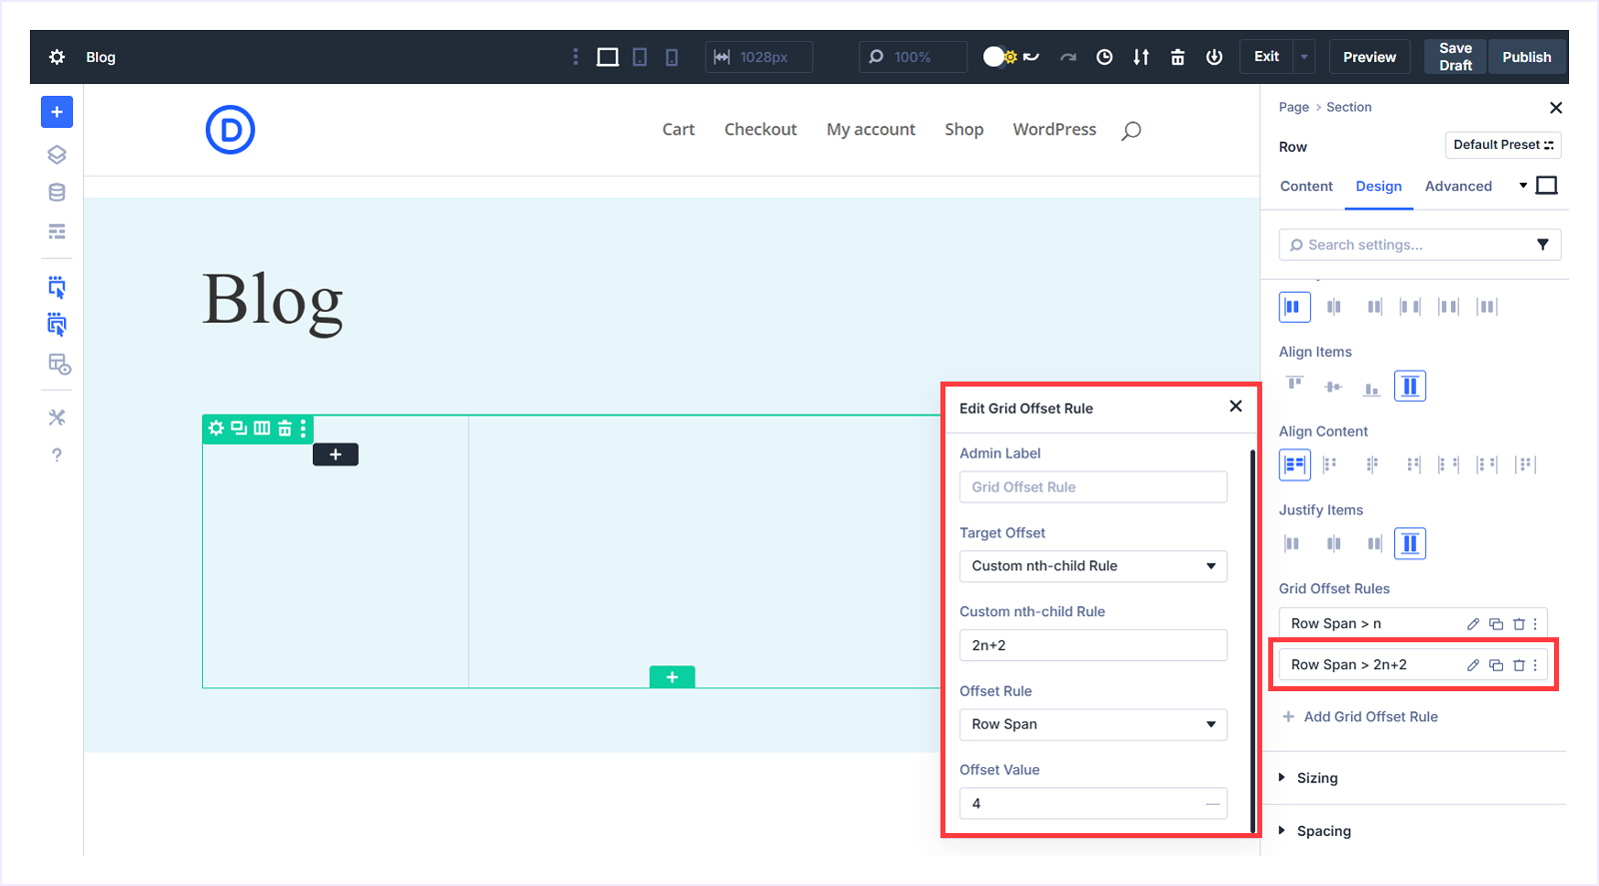This screenshot has height=886, width=1599.
Task: Click the Exit button
Action: 1266,57
